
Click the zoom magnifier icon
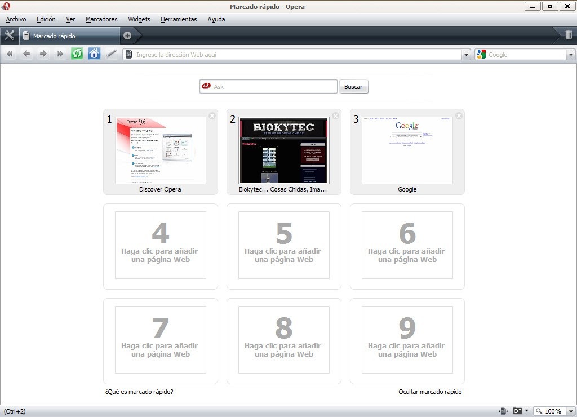point(539,411)
